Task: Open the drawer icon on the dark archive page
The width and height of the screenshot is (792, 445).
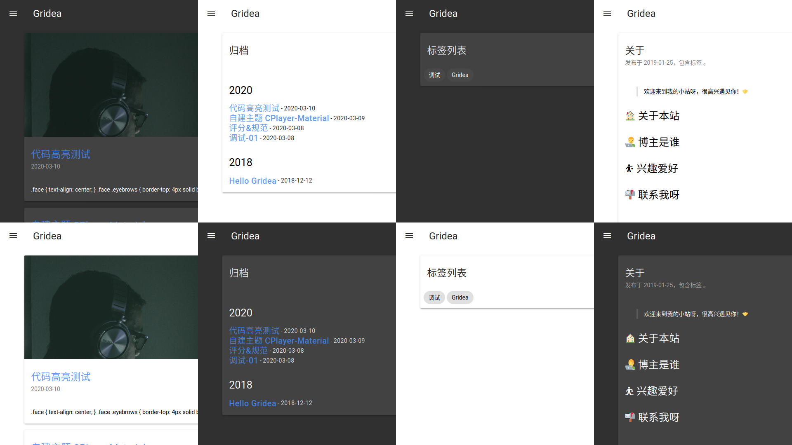Action: click(x=211, y=236)
